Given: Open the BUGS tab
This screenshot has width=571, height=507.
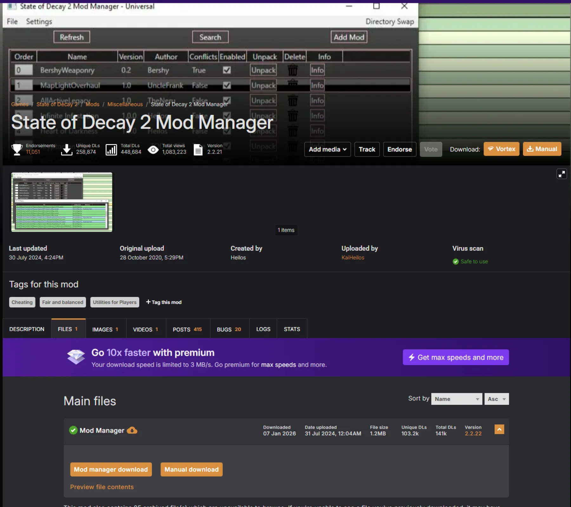Looking at the screenshot, I should 229,329.
